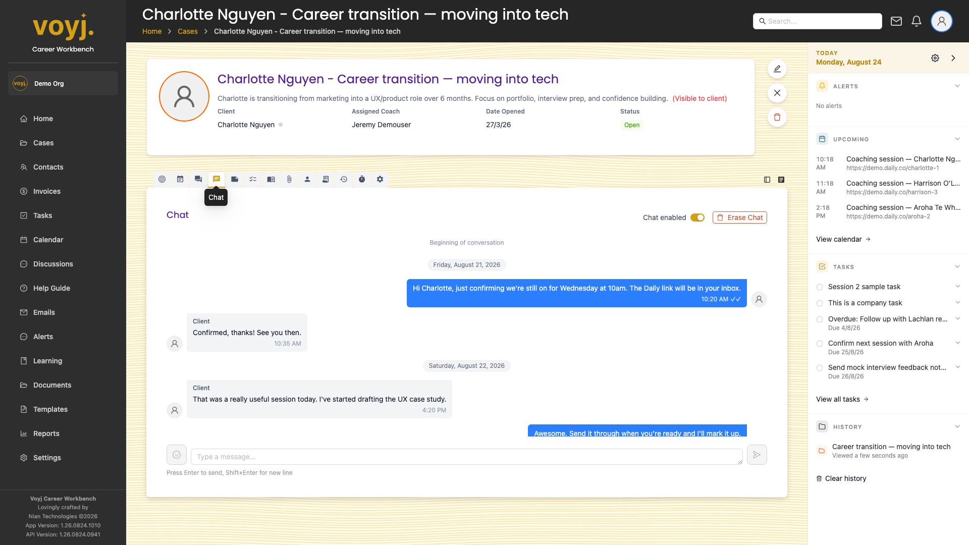Mark 'This is a company task' complete
Viewport: 969px width, 545px height.
click(820, 303)
